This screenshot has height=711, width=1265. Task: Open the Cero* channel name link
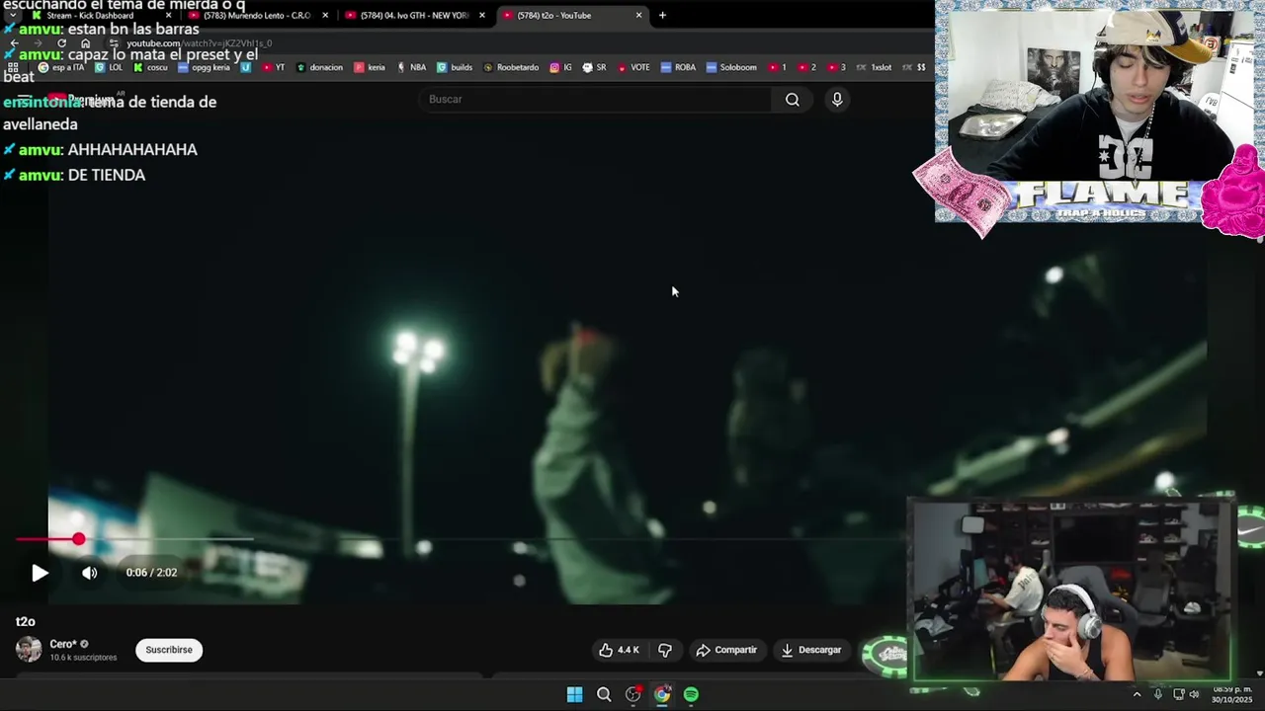63,644
